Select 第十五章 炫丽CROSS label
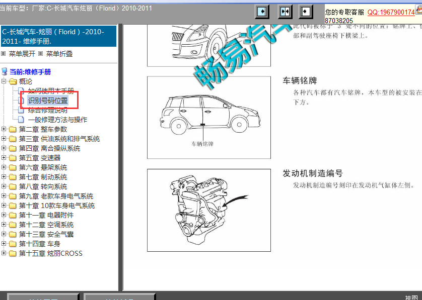The width and height of the screenshot is (422, 300). [x=50, y=253]
